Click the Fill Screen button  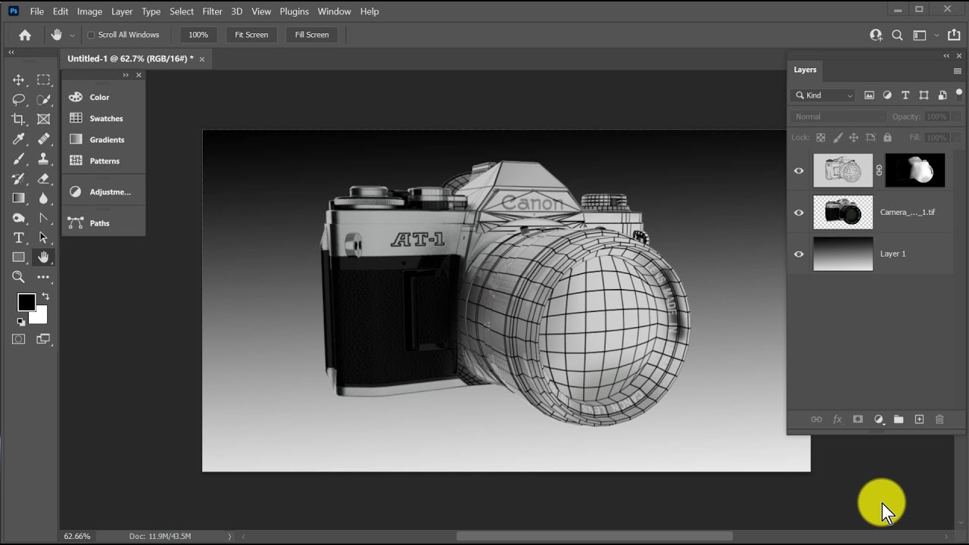pyautogui.click(x=312, y=35)
